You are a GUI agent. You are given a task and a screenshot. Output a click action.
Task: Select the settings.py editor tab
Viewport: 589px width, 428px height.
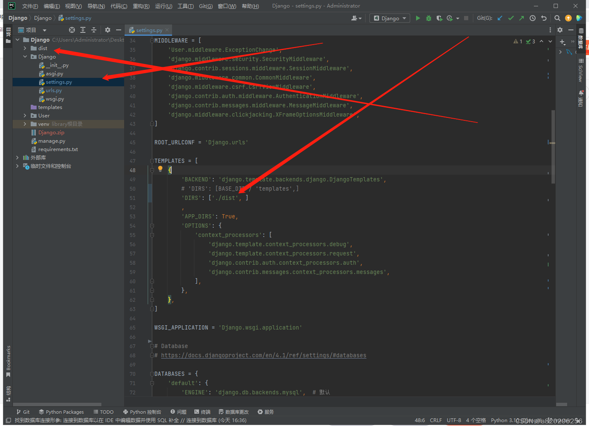point(148,30)
